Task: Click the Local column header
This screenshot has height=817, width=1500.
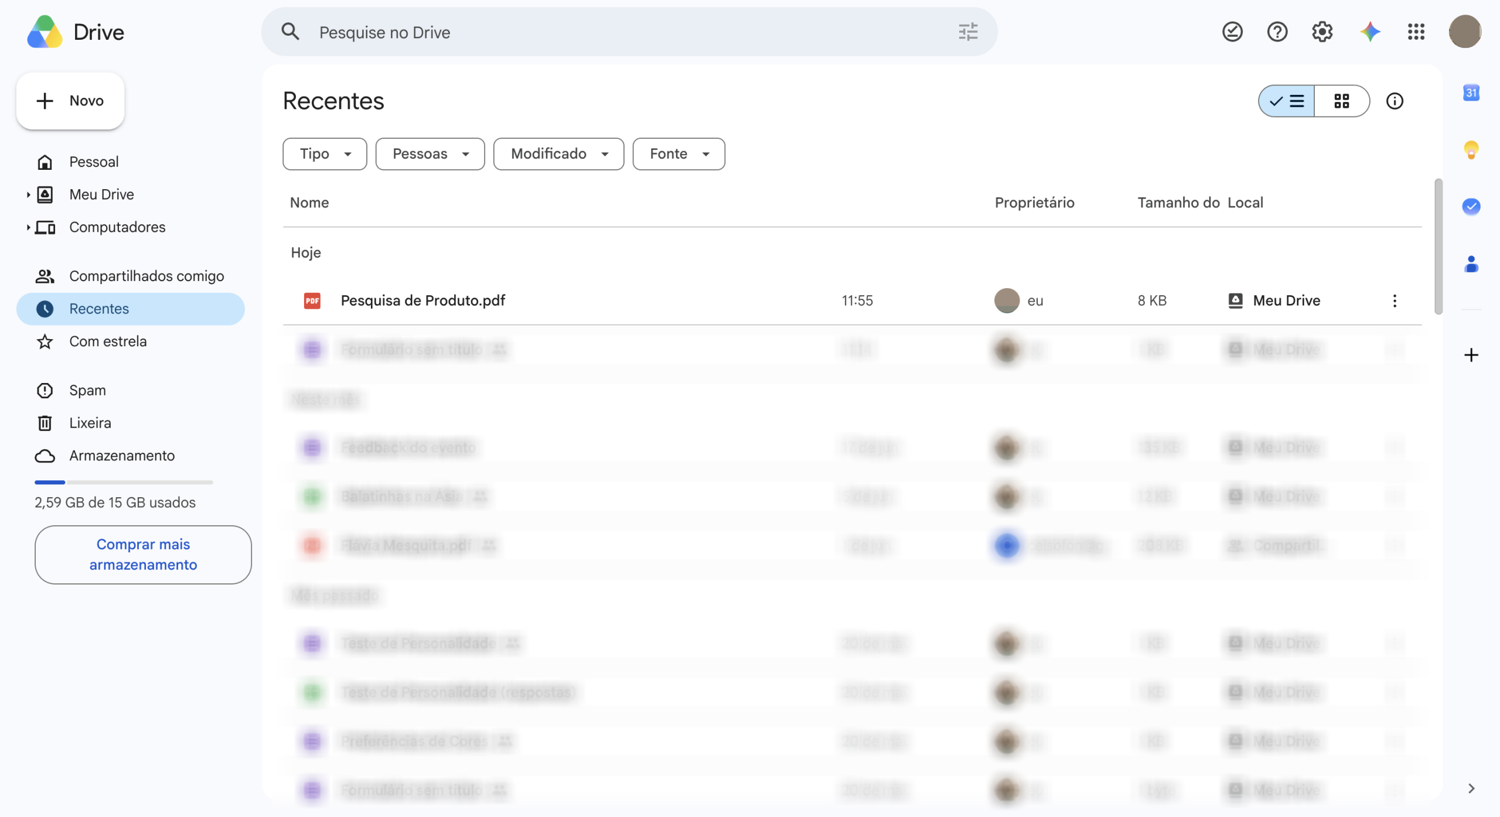Action: click(x=1245, y=203)
